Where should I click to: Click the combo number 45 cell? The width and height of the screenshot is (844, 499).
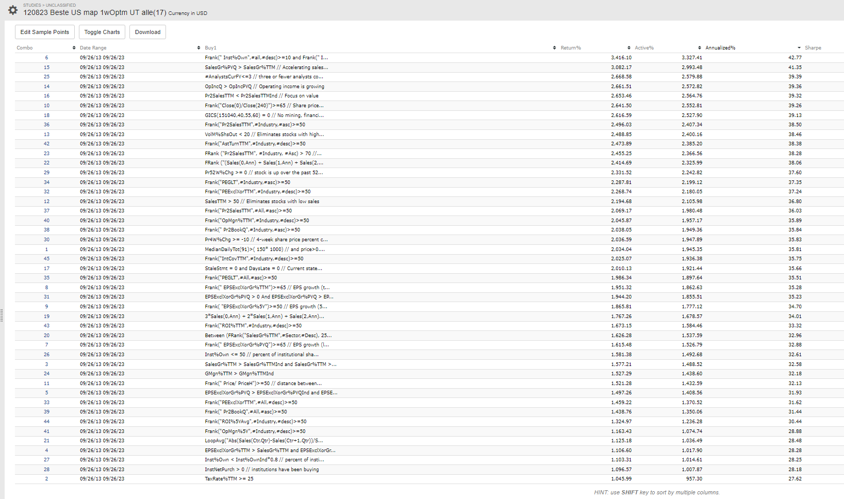(46, 259)
